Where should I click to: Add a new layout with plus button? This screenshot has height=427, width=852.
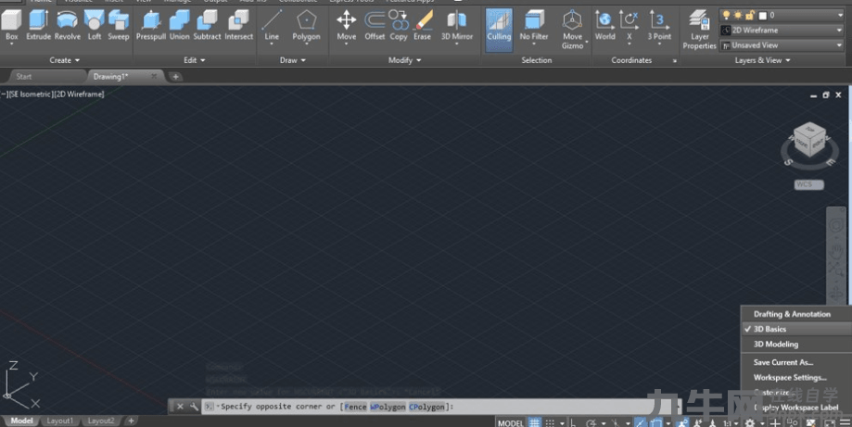coord(131,421)
